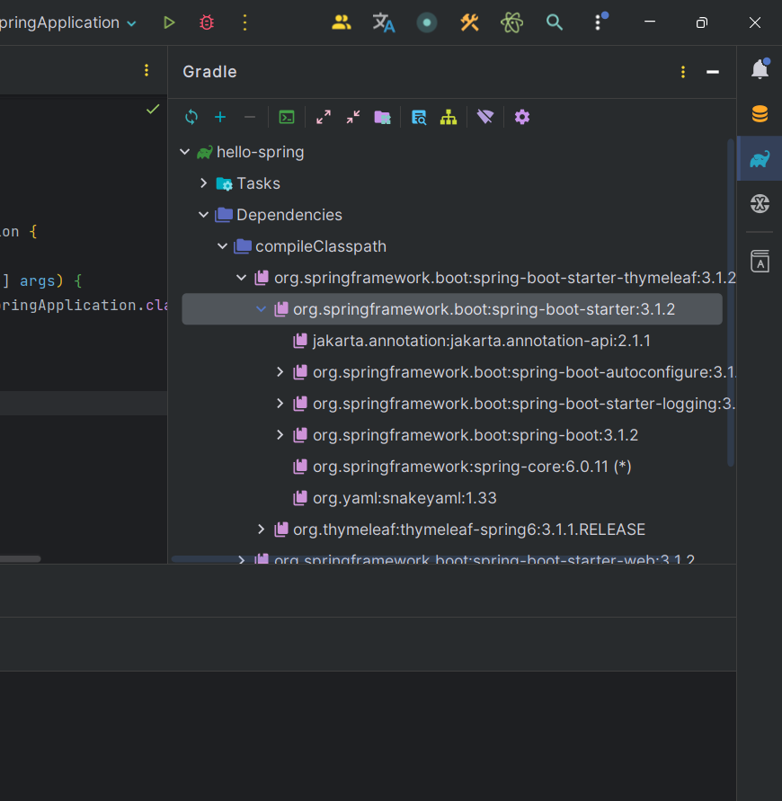Expand all nodes in Gradle tree

click(x=324, y=117)
